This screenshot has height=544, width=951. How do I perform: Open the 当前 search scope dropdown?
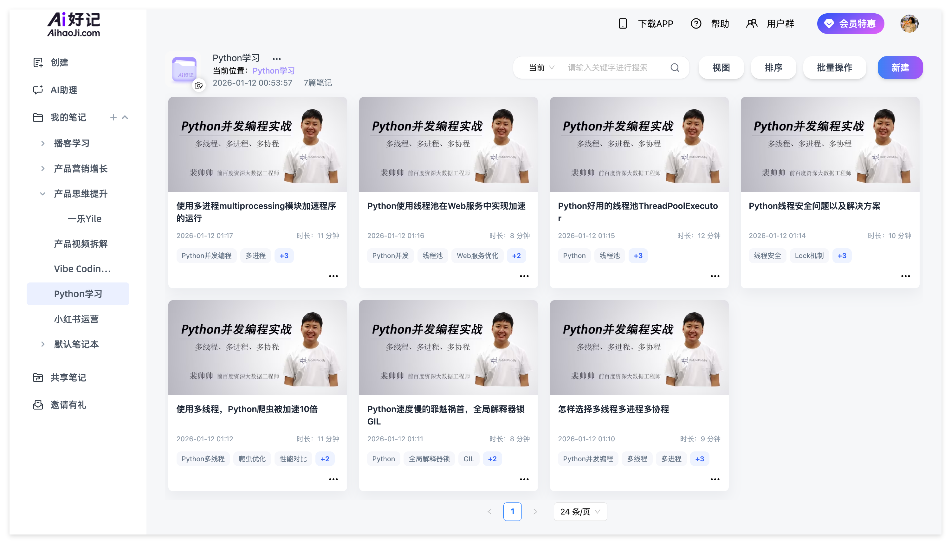[541, 68]
